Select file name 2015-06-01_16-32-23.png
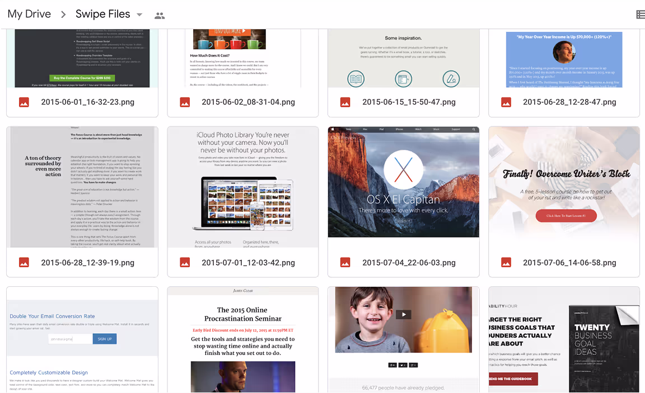This screenshot has width=645, height=393. click(87, 102)
